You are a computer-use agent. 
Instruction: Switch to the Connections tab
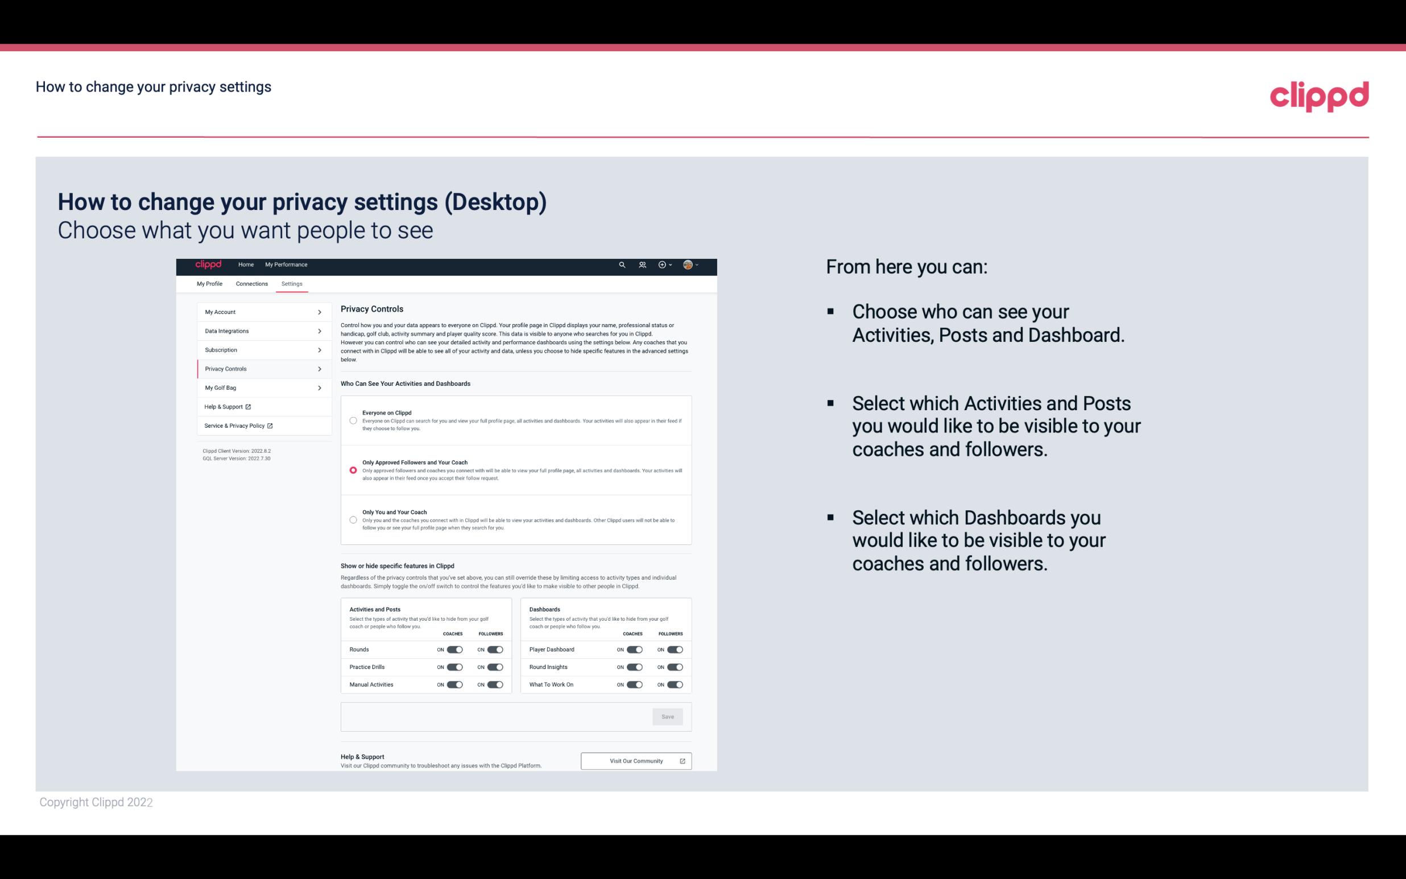point(250,283)
